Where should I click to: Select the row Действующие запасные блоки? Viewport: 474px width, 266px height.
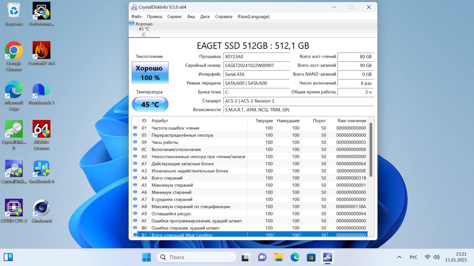[250, 164]
